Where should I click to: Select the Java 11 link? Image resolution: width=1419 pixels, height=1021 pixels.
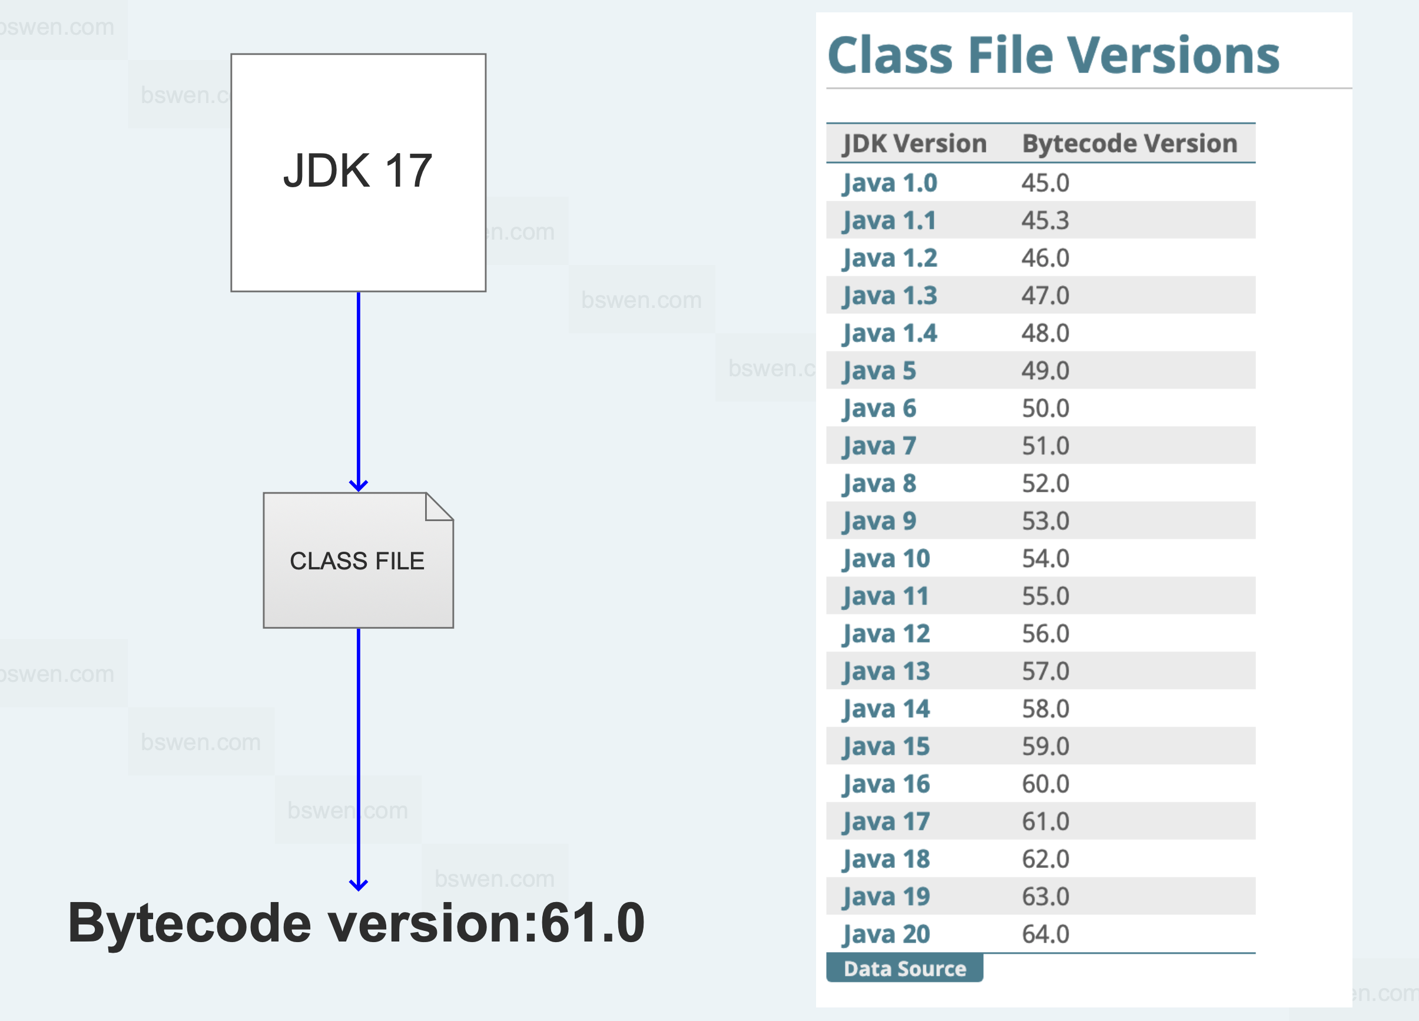coord(886,596)
